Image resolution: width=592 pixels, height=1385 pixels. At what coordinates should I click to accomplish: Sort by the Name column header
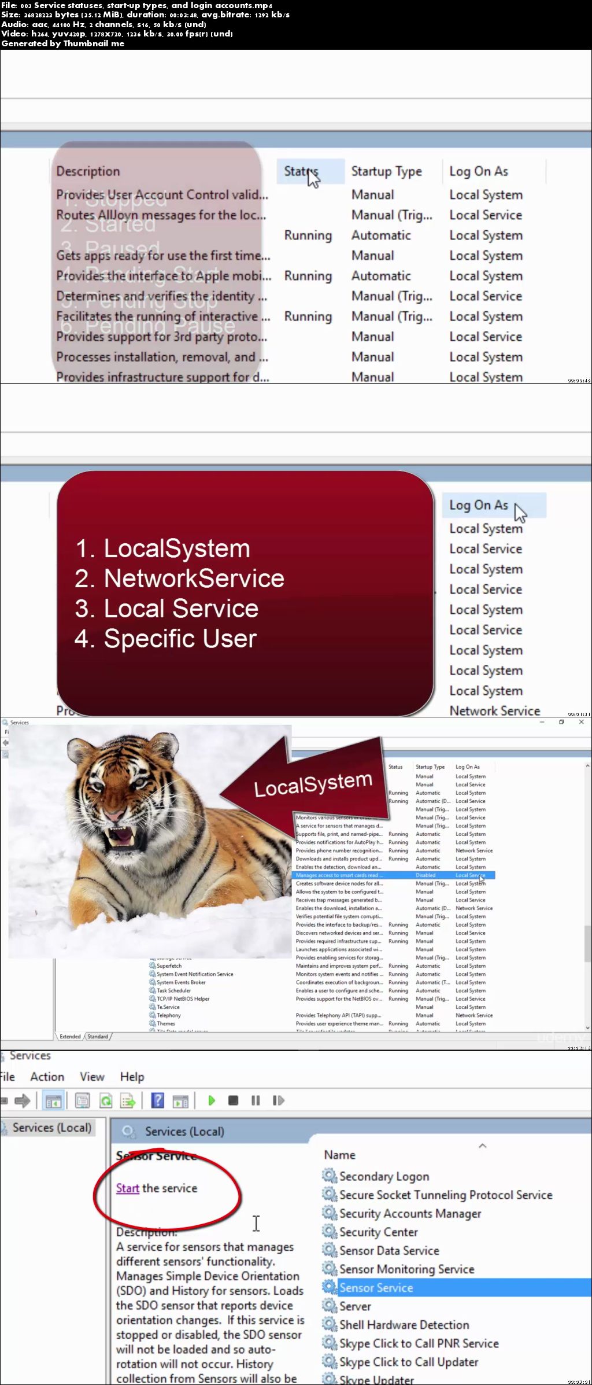pyautogui.click(x=340, y=1155)
